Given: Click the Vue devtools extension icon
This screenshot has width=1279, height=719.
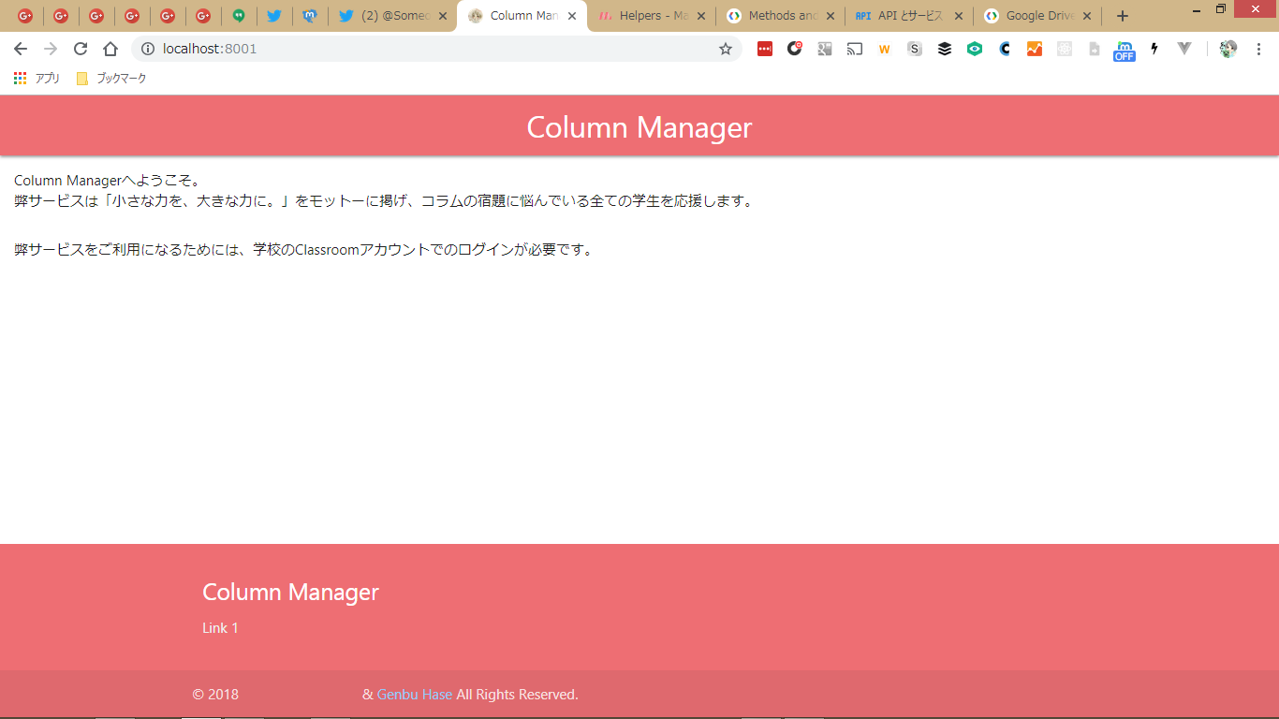Looking at the screenshot, I should 1184,49.
